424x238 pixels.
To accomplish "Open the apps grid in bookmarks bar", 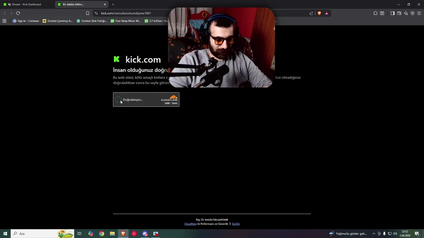I will pos(4,21).
